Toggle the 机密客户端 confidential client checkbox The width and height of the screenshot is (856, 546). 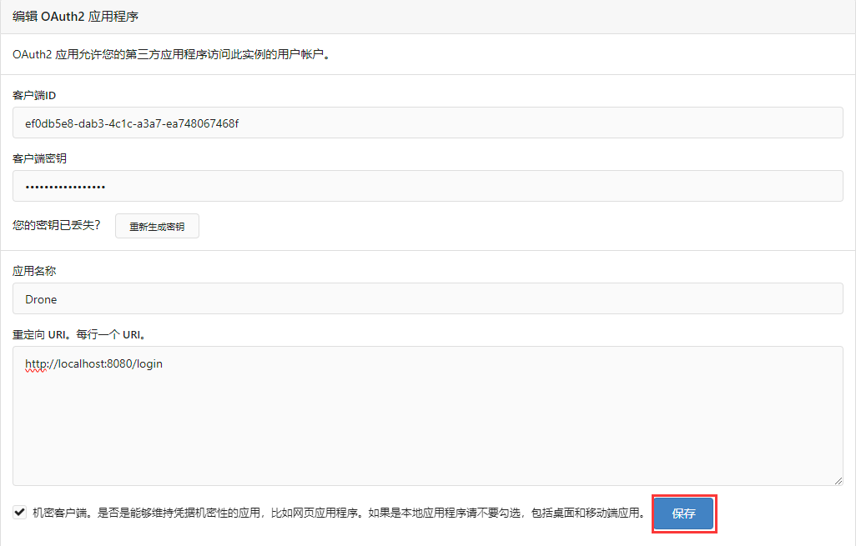pyautogui.click(x=19, y=513)
